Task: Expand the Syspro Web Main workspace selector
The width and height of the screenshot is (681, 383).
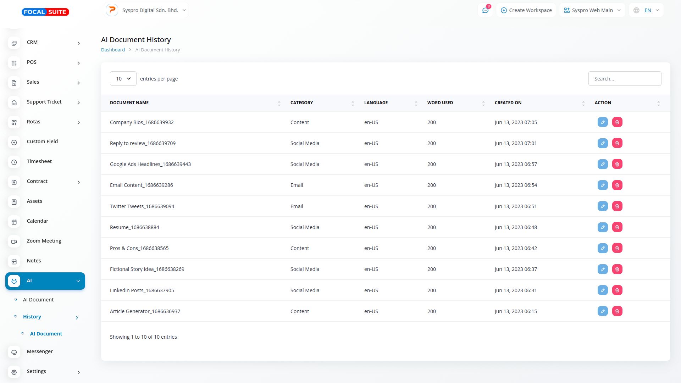Action: [592, 10]
